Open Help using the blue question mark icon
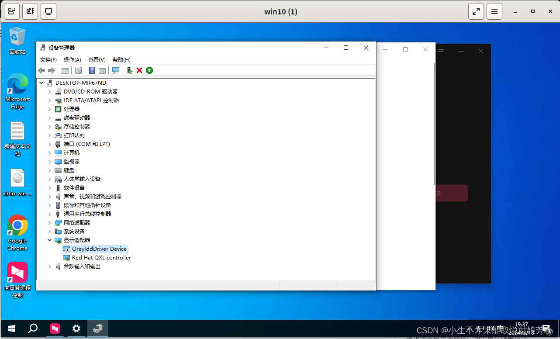 coord(91,70)
